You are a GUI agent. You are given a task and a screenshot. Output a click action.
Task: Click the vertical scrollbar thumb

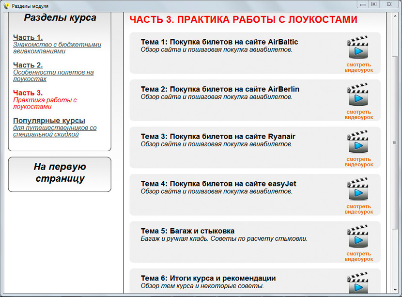tap(395, 142)
